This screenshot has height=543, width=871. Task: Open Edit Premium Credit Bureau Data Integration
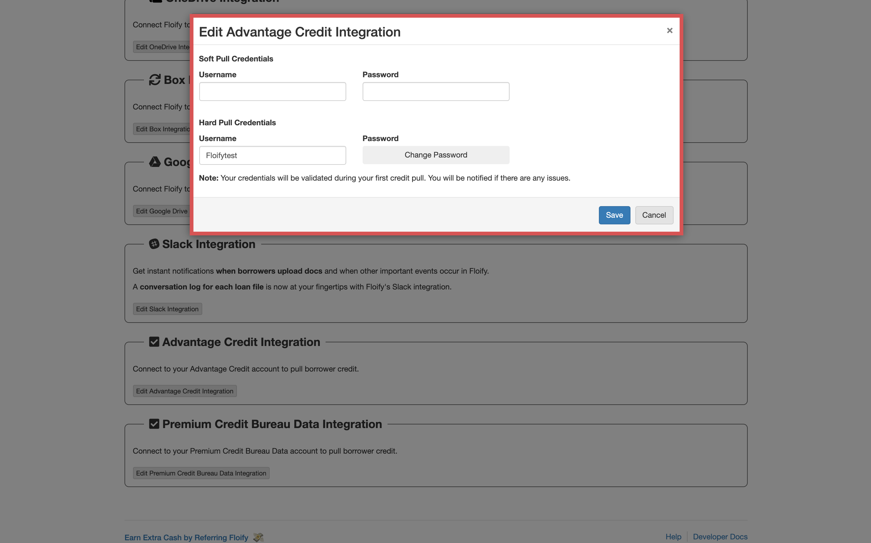pos(201,473)
